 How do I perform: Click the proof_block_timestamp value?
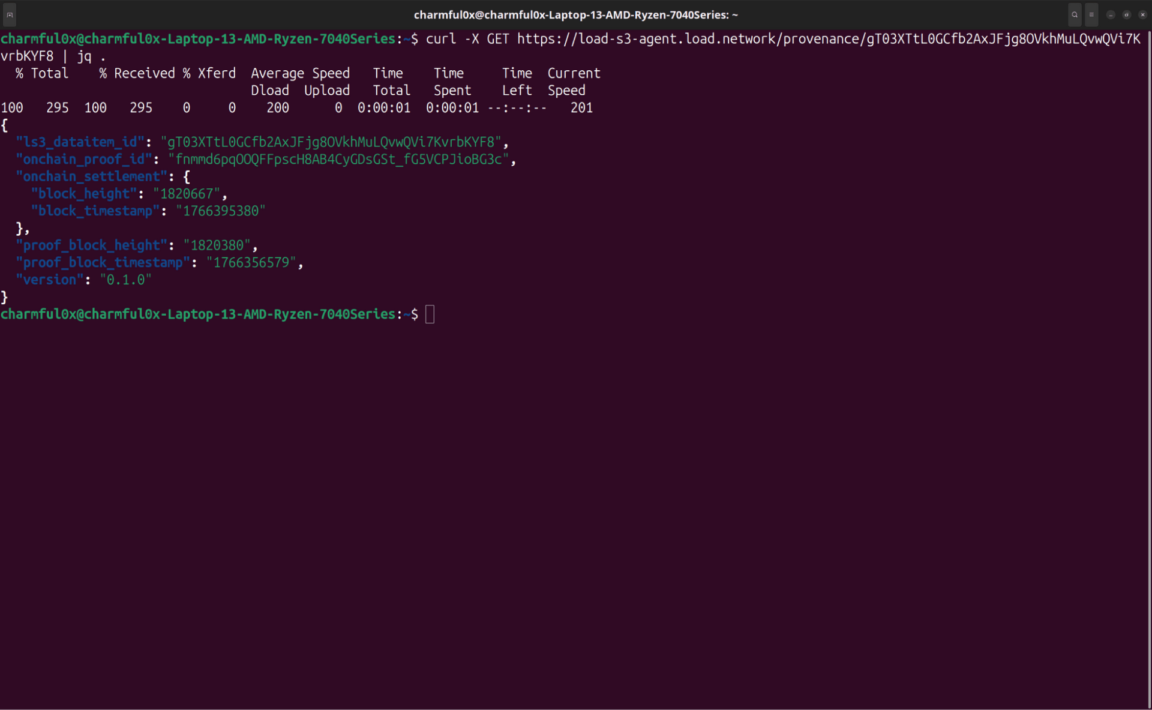pos(252,262)
